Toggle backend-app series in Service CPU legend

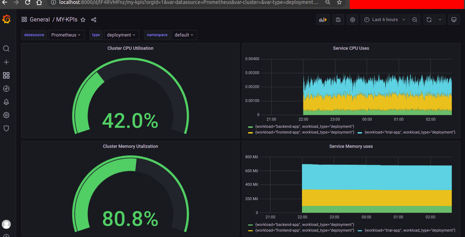pos(304,126)
